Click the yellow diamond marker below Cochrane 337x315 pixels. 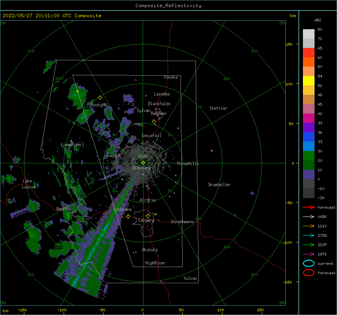[128, 216]
